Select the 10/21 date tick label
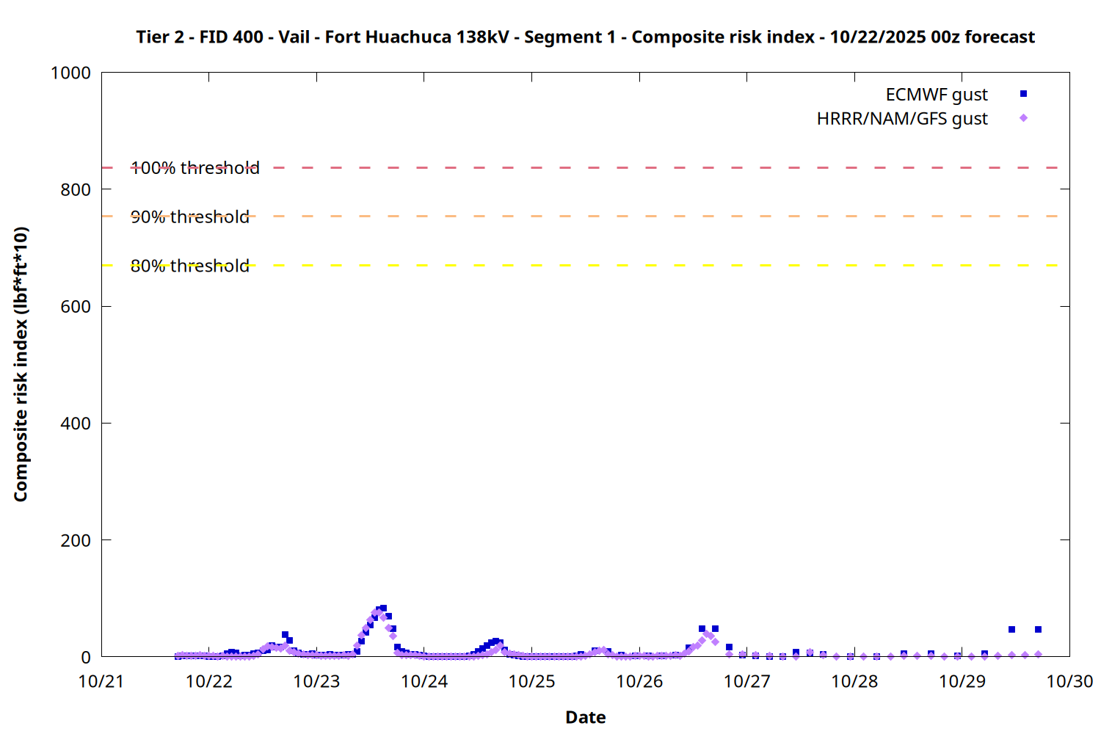 pyautogui.click(x=101, y=682)
